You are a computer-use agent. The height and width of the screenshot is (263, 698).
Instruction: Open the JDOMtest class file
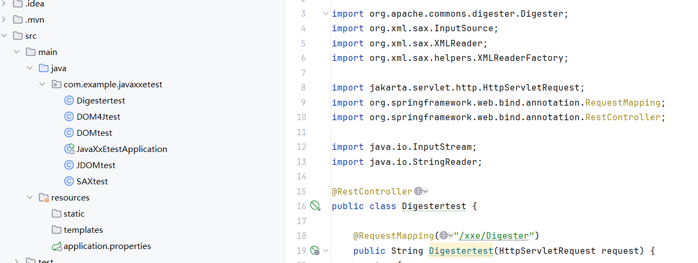[96, 165]
